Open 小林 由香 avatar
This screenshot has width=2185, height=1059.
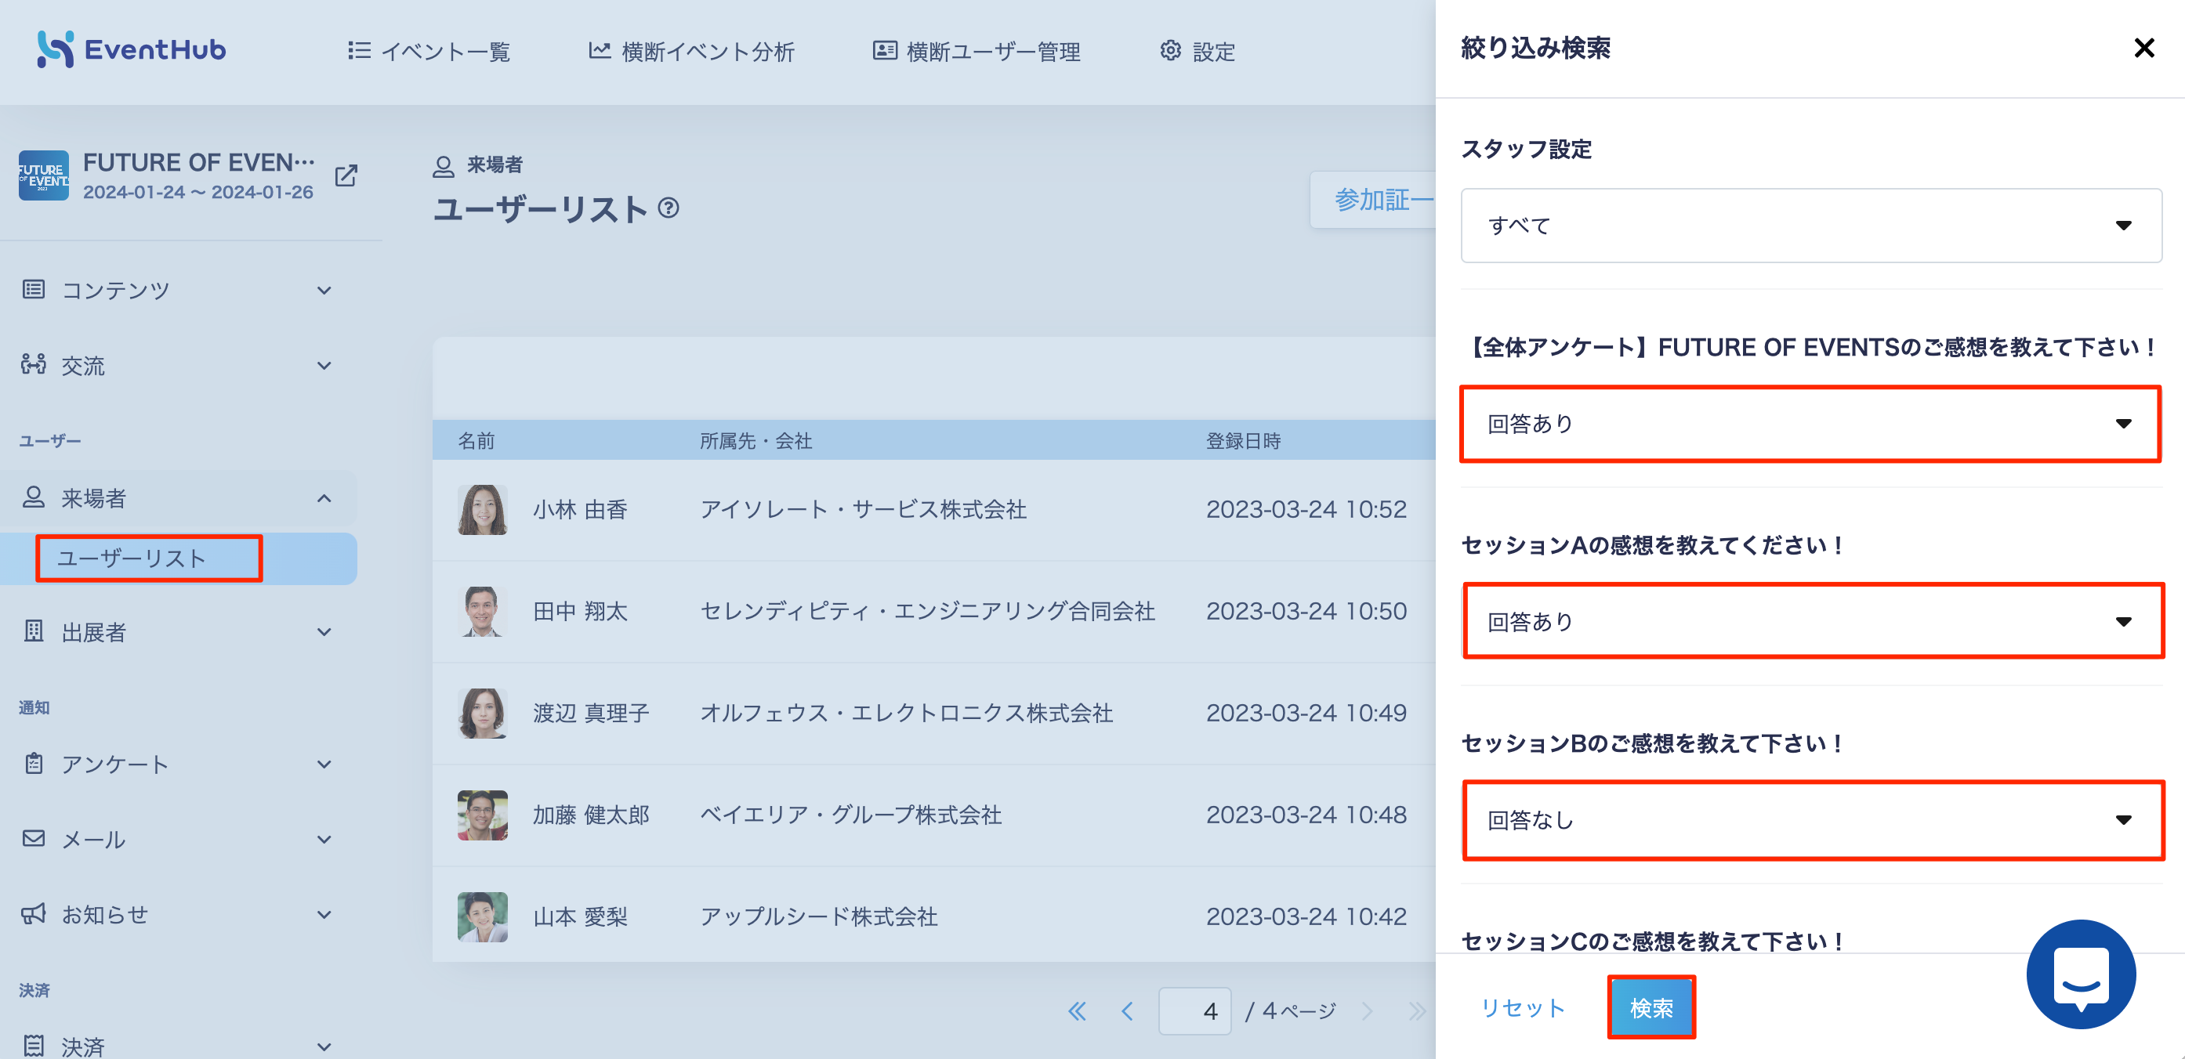[x=483, y=510]
